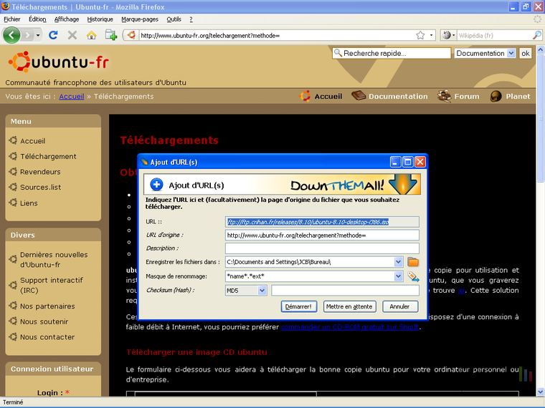Screen dimensions: 545x408
Task: Click the ubuntu-fr logo
Action: 58,62
